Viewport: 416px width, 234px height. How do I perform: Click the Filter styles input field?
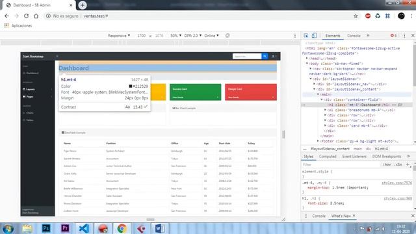click(x=341, y=164)
